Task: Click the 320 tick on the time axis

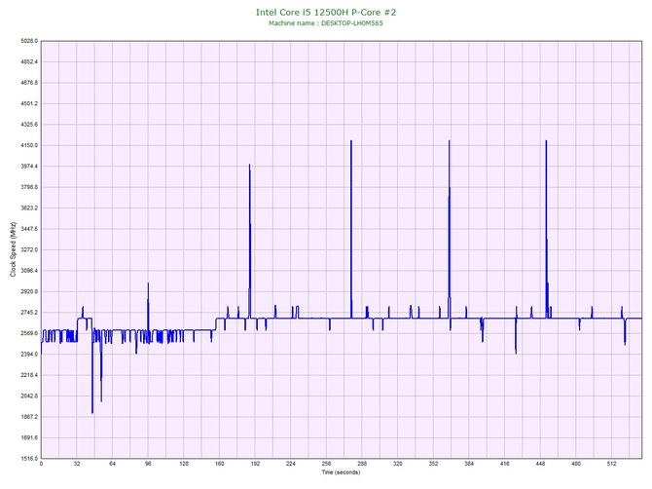Action: (x=398, y=464)
